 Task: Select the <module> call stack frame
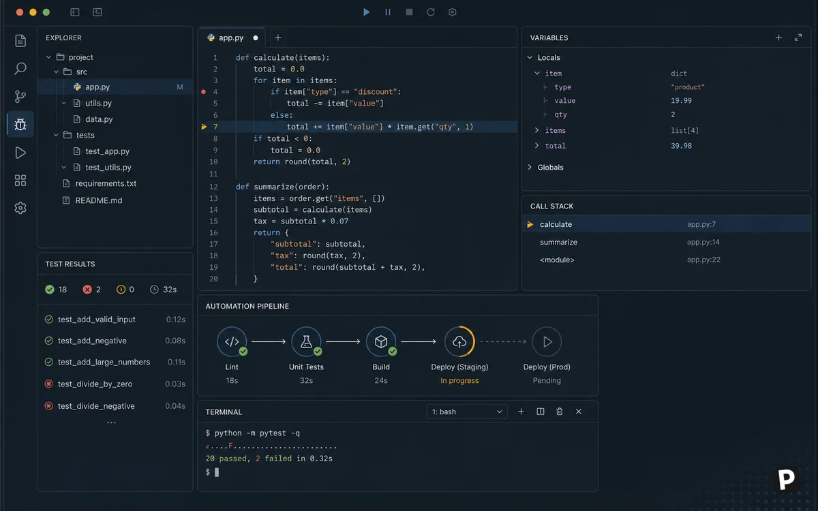tap(667, 260)
